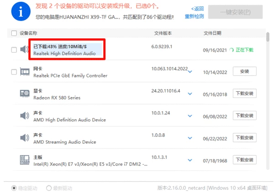Click the 一键安装(P) button

click(235, 12)
